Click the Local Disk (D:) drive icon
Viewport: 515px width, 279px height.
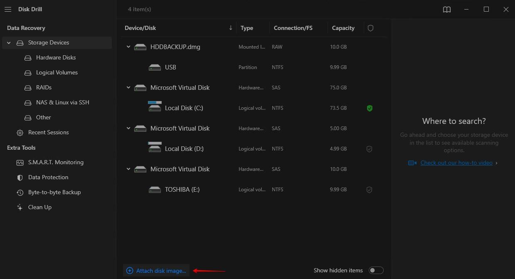click(155, 147)
